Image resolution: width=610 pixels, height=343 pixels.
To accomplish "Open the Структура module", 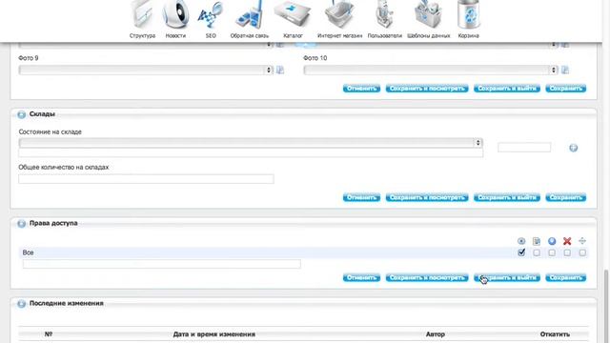I will pyautogui.click(x=142, y=19).
